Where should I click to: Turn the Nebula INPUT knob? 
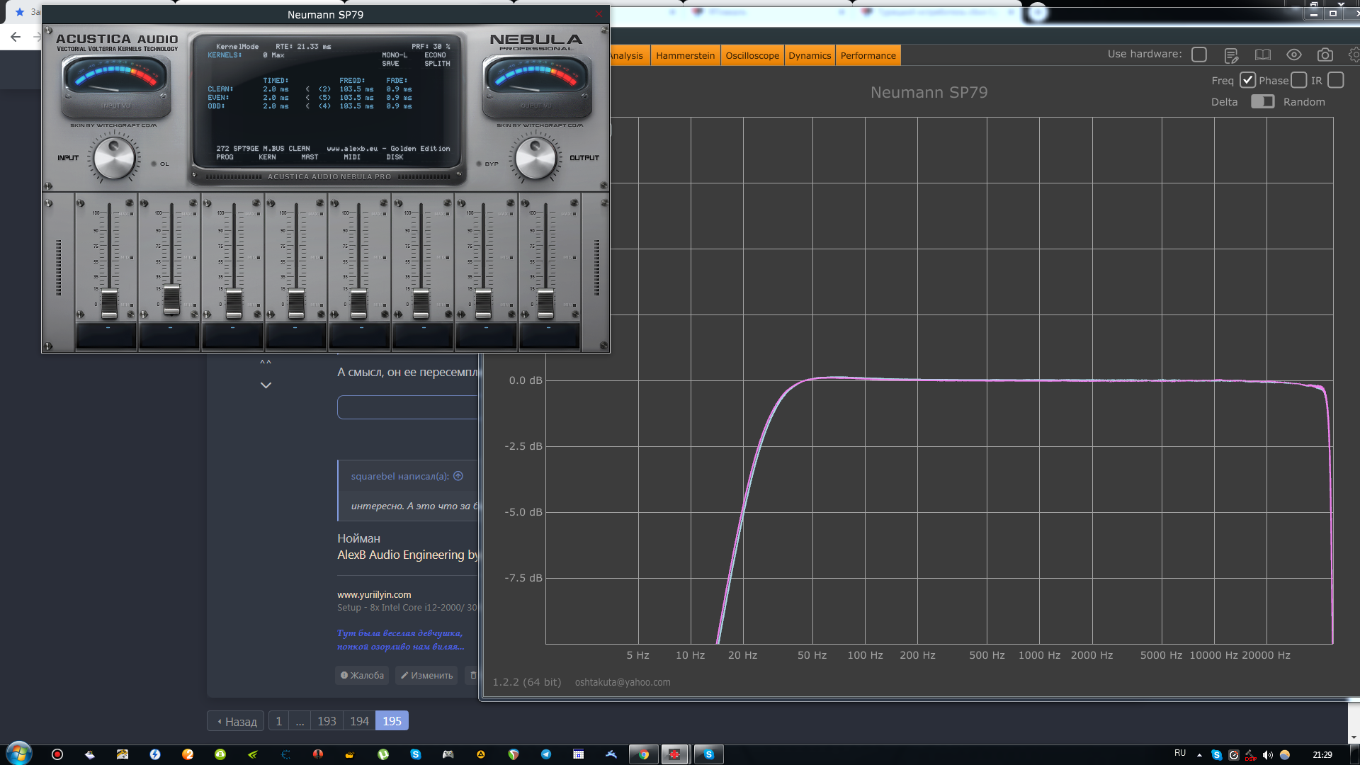(x=114, y=158)
